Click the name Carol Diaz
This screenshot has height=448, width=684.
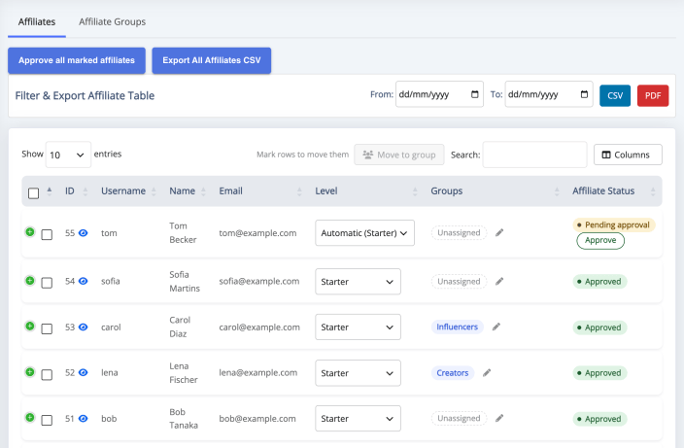(180, 327)
